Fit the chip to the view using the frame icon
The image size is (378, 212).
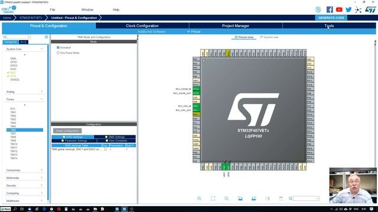tap(213, 198)
